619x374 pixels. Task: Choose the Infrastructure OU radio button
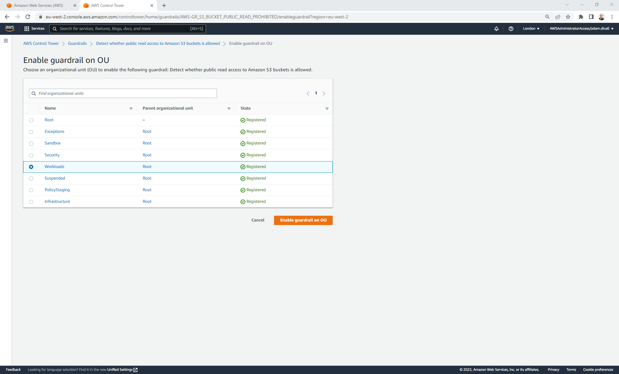click(31, 202)
